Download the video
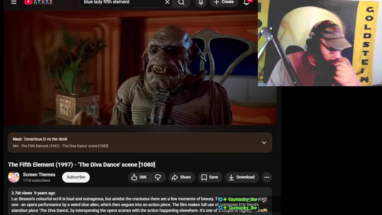The width and height of the screenshot is (382, 215). coord(242,177)
